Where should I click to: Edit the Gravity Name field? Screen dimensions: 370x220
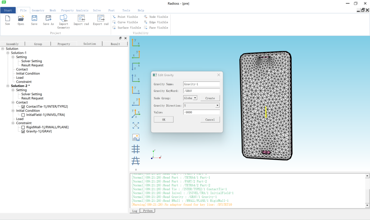201,84
